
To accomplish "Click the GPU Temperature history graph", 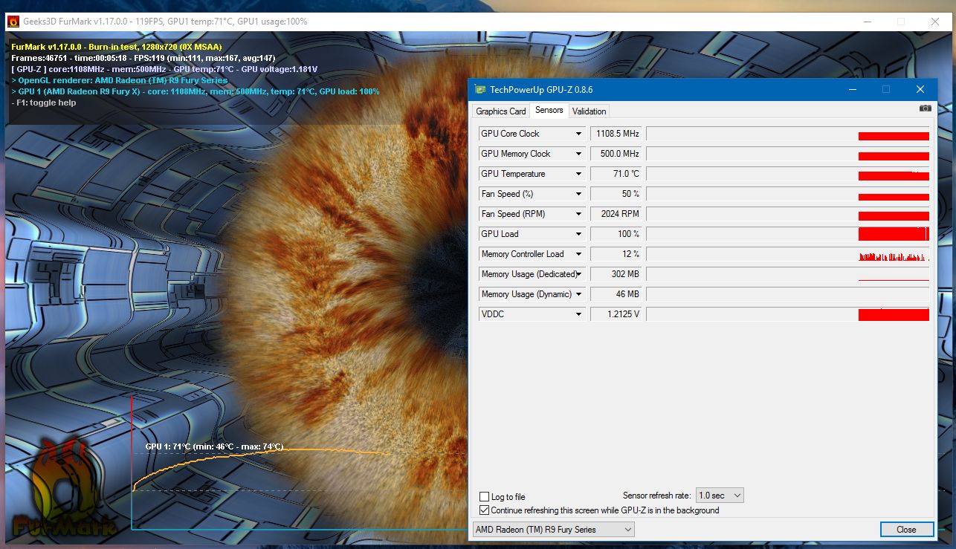I will 788,174.
